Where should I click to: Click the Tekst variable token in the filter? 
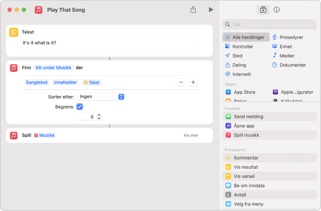92,82
